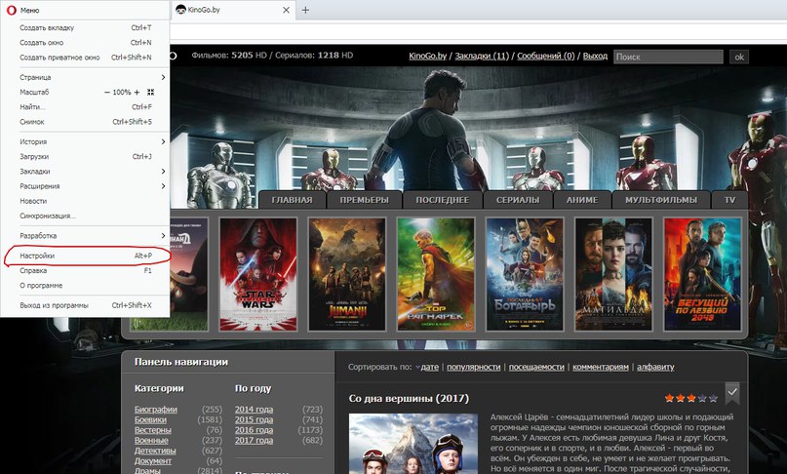Open the Последний Богатырь poster
The width and height of the screenshot is (787, 474).
[525, 274]
